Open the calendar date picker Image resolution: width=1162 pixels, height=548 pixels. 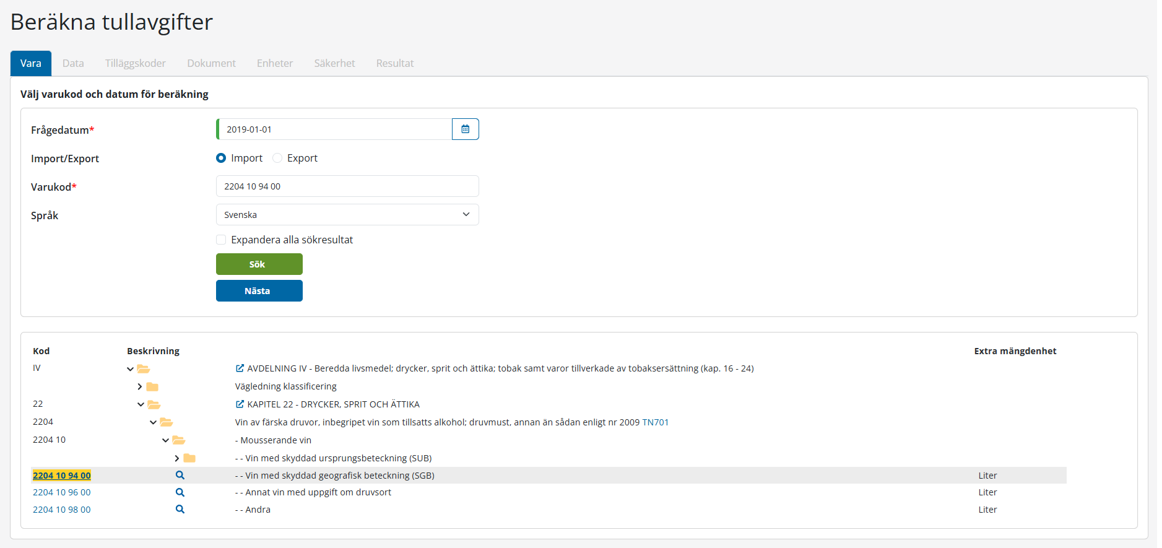coord(465,129)
